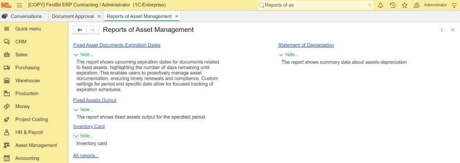This screenshot has width=460, height=163.
Task: Click Statement of Depreciation summary description text
Action: 344,62
